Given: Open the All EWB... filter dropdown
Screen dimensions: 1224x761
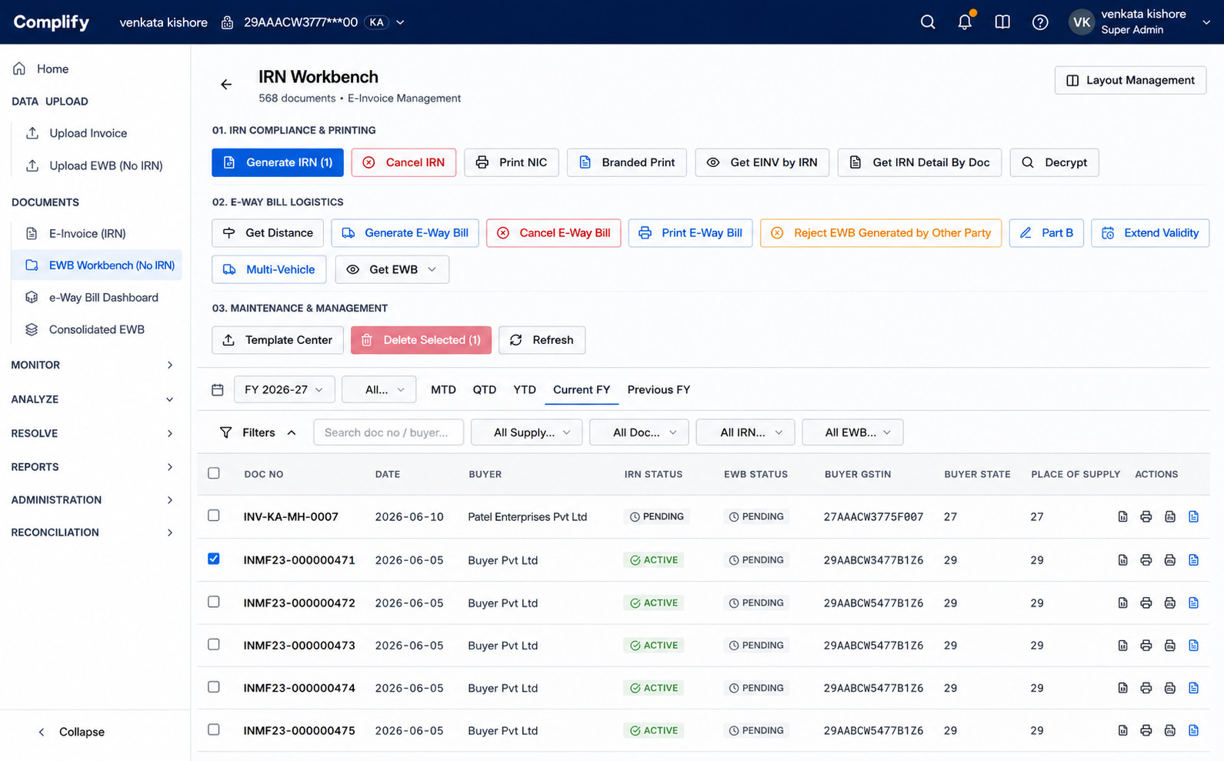Looking at the screenshot, I should [852, 432].
